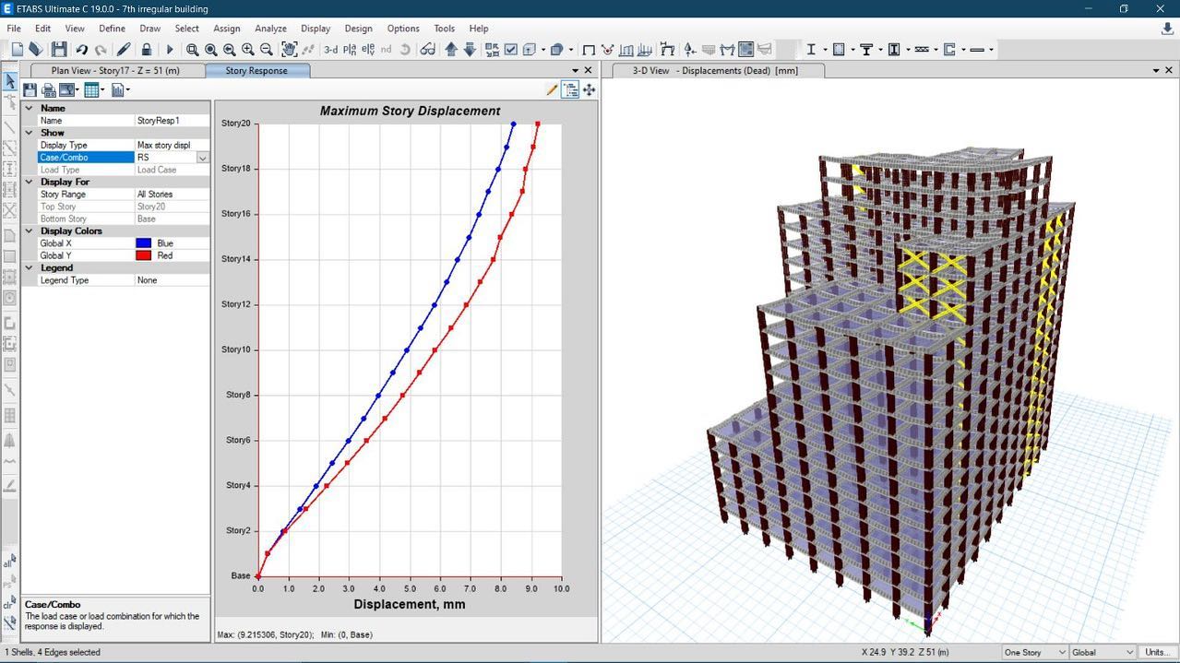The image size is (1180, 663).
Task: Open the Analyze menu
Action: point(270,29)
